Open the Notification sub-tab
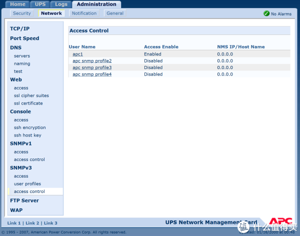The width and height of the screenshot is (300, 236). pos(84,13)
